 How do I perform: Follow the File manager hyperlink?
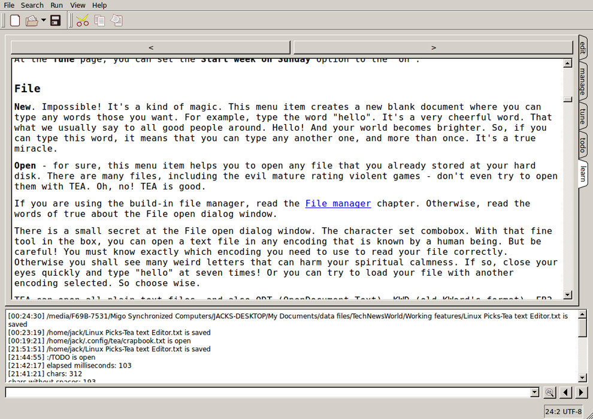[x=338, y=204]
